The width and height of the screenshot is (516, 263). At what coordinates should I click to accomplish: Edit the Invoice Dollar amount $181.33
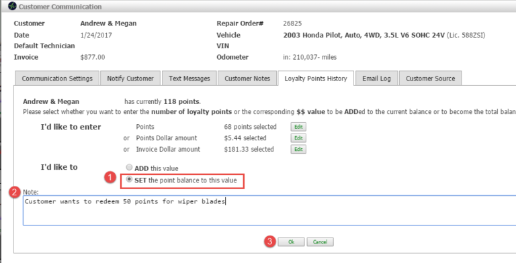click(x=298, y=149)
